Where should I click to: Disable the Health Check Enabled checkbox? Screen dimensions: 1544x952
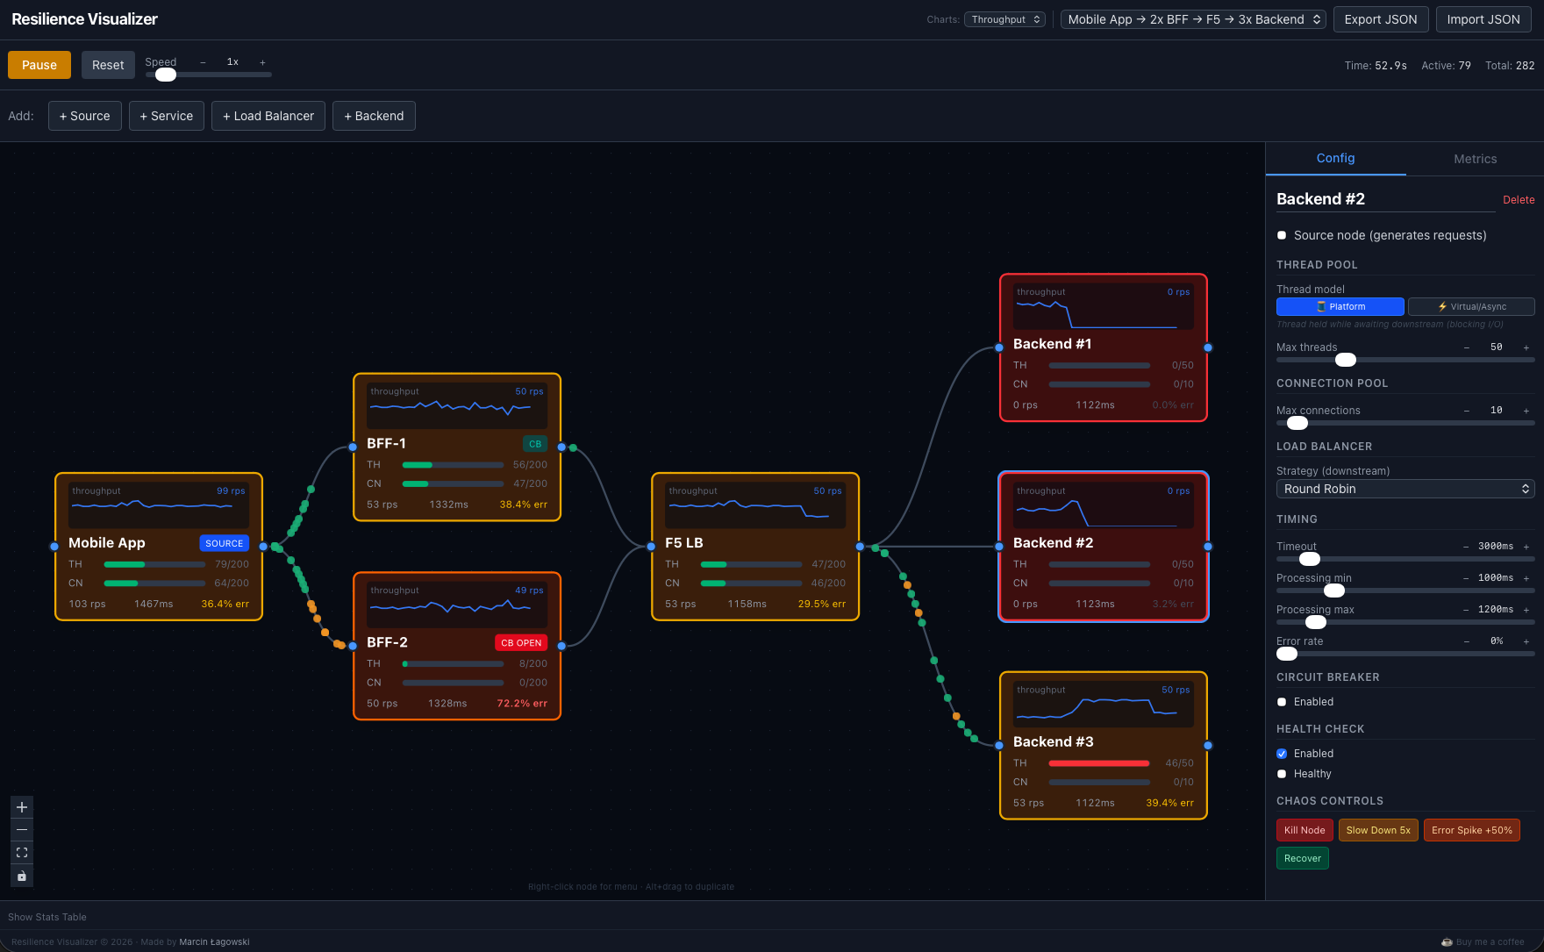(x=1282, y=753)
